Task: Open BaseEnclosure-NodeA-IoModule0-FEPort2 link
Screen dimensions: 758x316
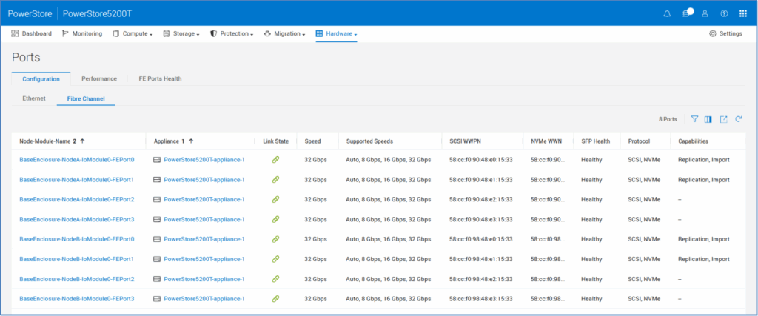Action: coord(77,200)
